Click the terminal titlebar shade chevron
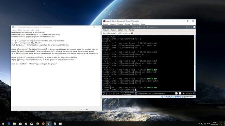 189,27
